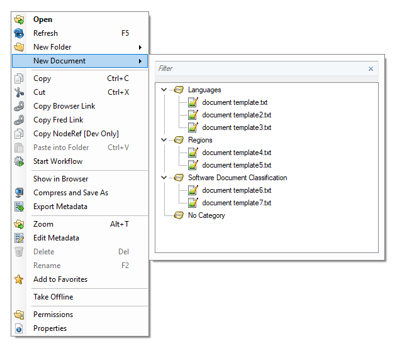
Task: Select document template7.txt
Action: [x=237, y=203]
